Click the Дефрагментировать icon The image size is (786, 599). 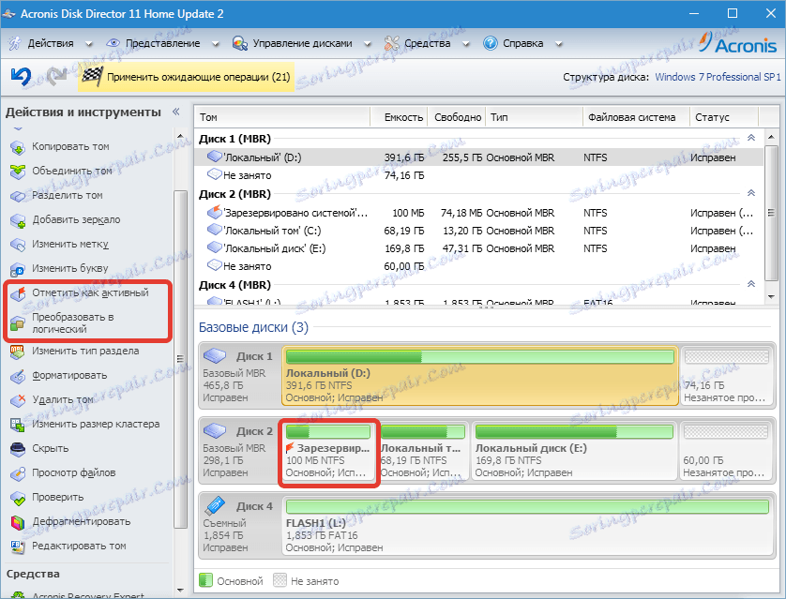tap(18, 522)
